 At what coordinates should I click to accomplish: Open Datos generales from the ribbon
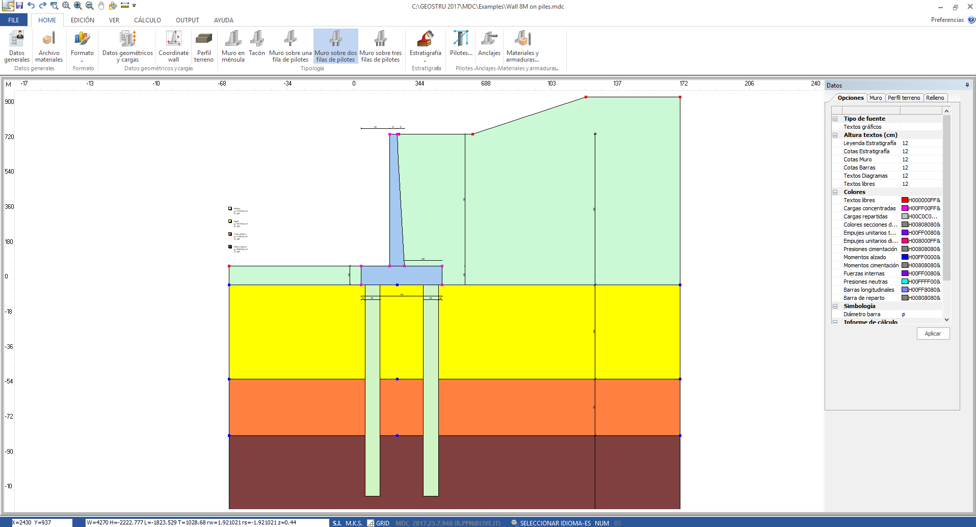tap(17, 46)
